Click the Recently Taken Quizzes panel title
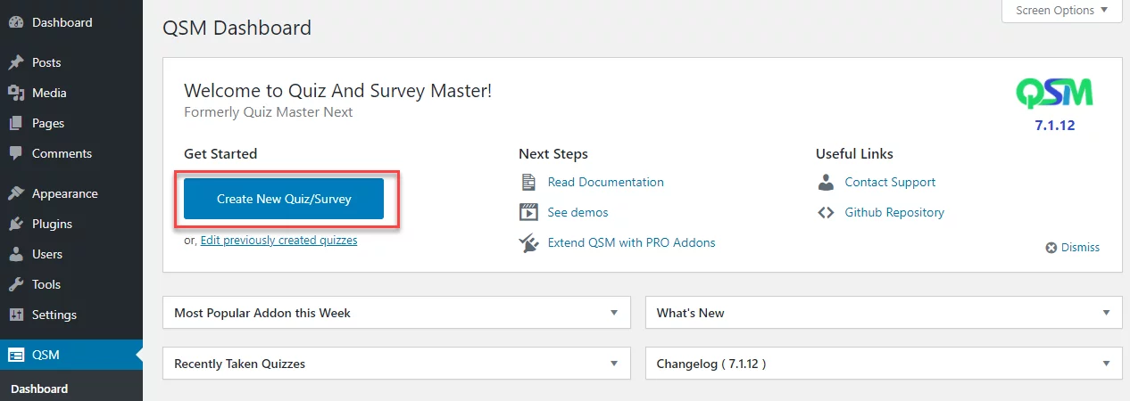This screenshot has width=1130, height=401. 239,364
